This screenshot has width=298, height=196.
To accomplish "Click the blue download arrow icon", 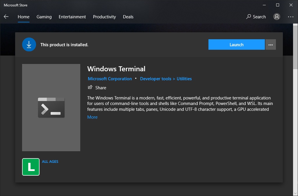I will click(29, 44).
